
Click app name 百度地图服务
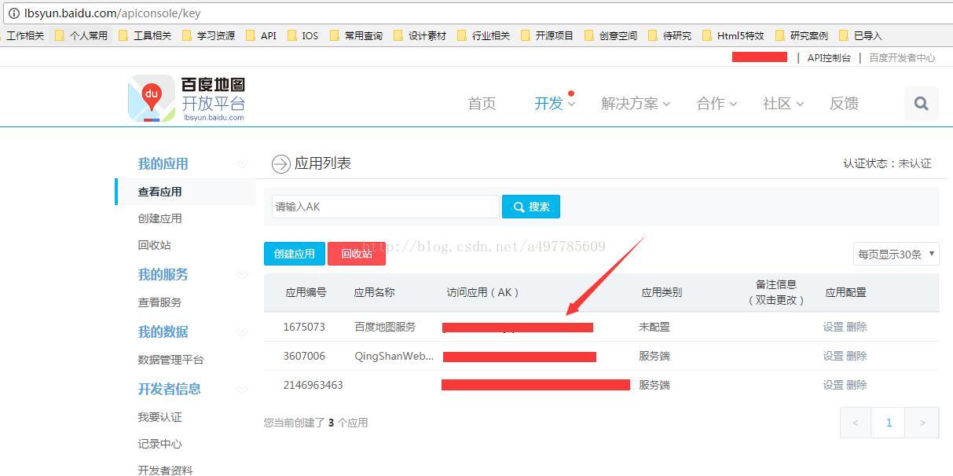[x=385, y=327]
